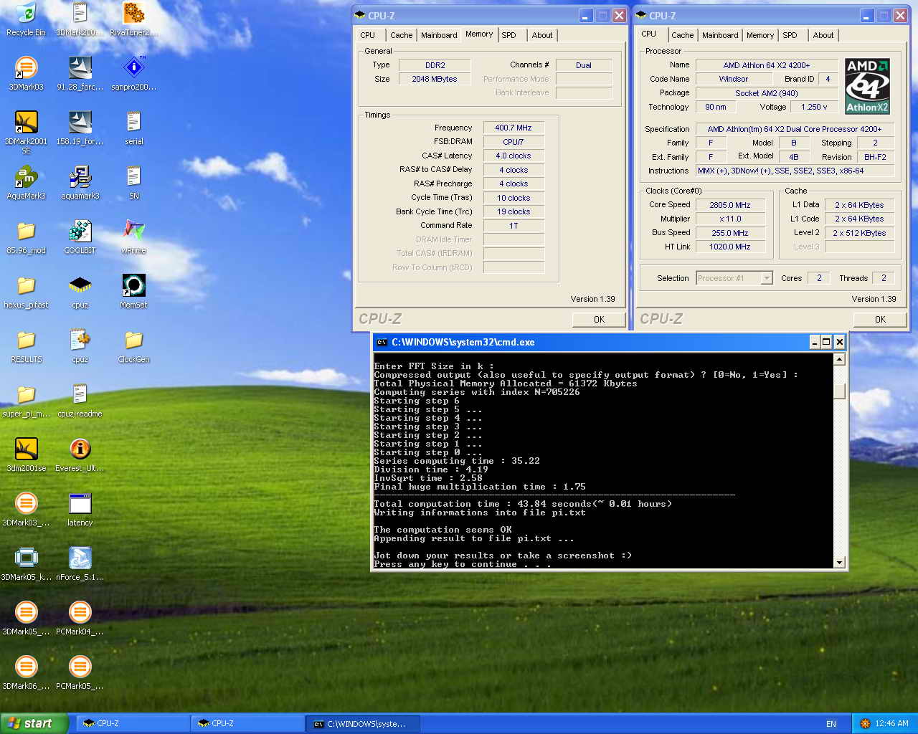
Task: Click the cmd window scrollbar down arrow
Action: point(839,563)
